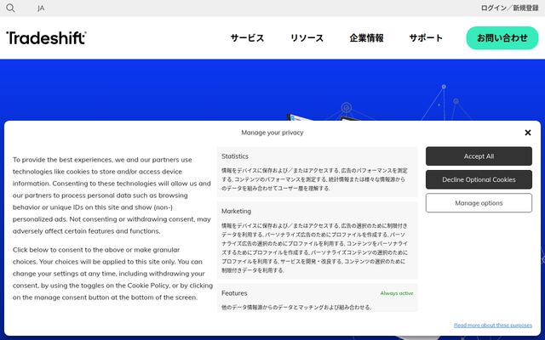Open the JA language selector
The image size is (545, 340).
[x=41, y=8]
